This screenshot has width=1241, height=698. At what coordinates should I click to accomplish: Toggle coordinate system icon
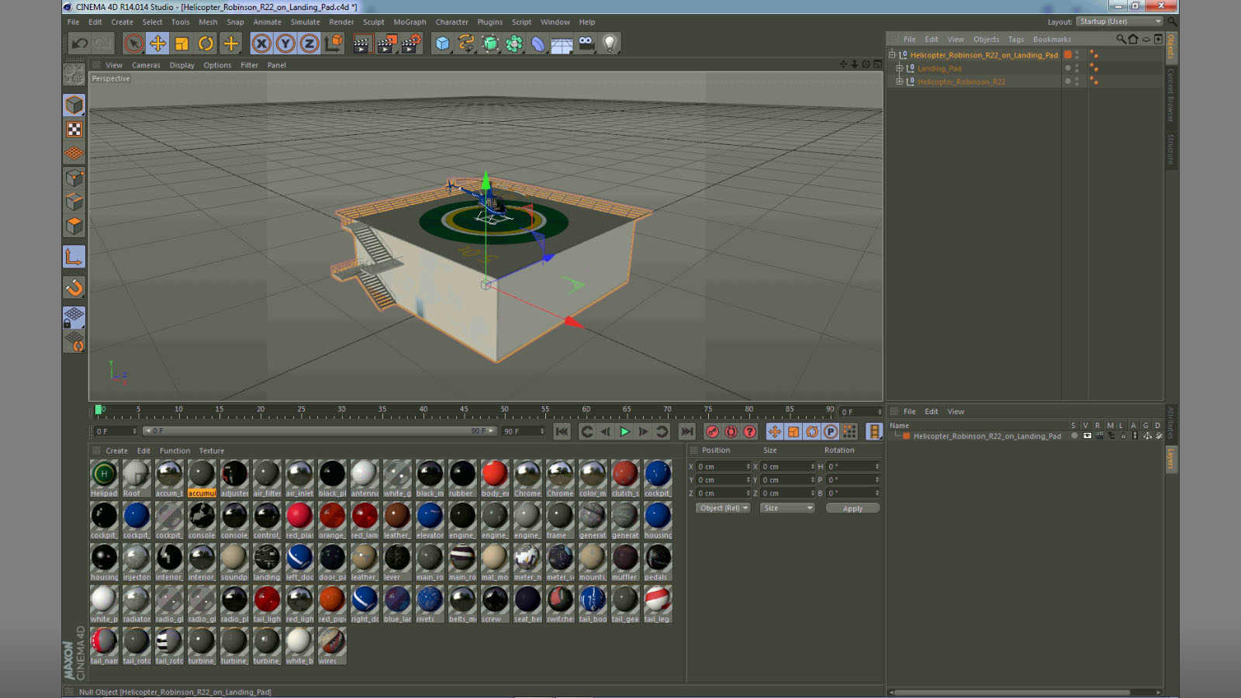(334, 43)
